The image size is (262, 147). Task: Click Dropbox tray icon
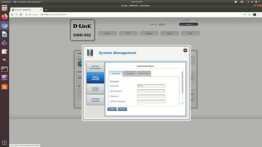click(236, 2)
